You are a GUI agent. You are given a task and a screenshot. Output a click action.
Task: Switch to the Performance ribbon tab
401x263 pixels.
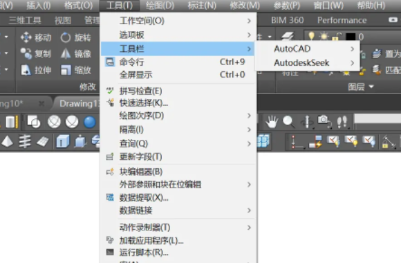(342, 20)
